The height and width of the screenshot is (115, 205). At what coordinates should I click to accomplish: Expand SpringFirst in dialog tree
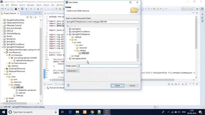[68, 29]
